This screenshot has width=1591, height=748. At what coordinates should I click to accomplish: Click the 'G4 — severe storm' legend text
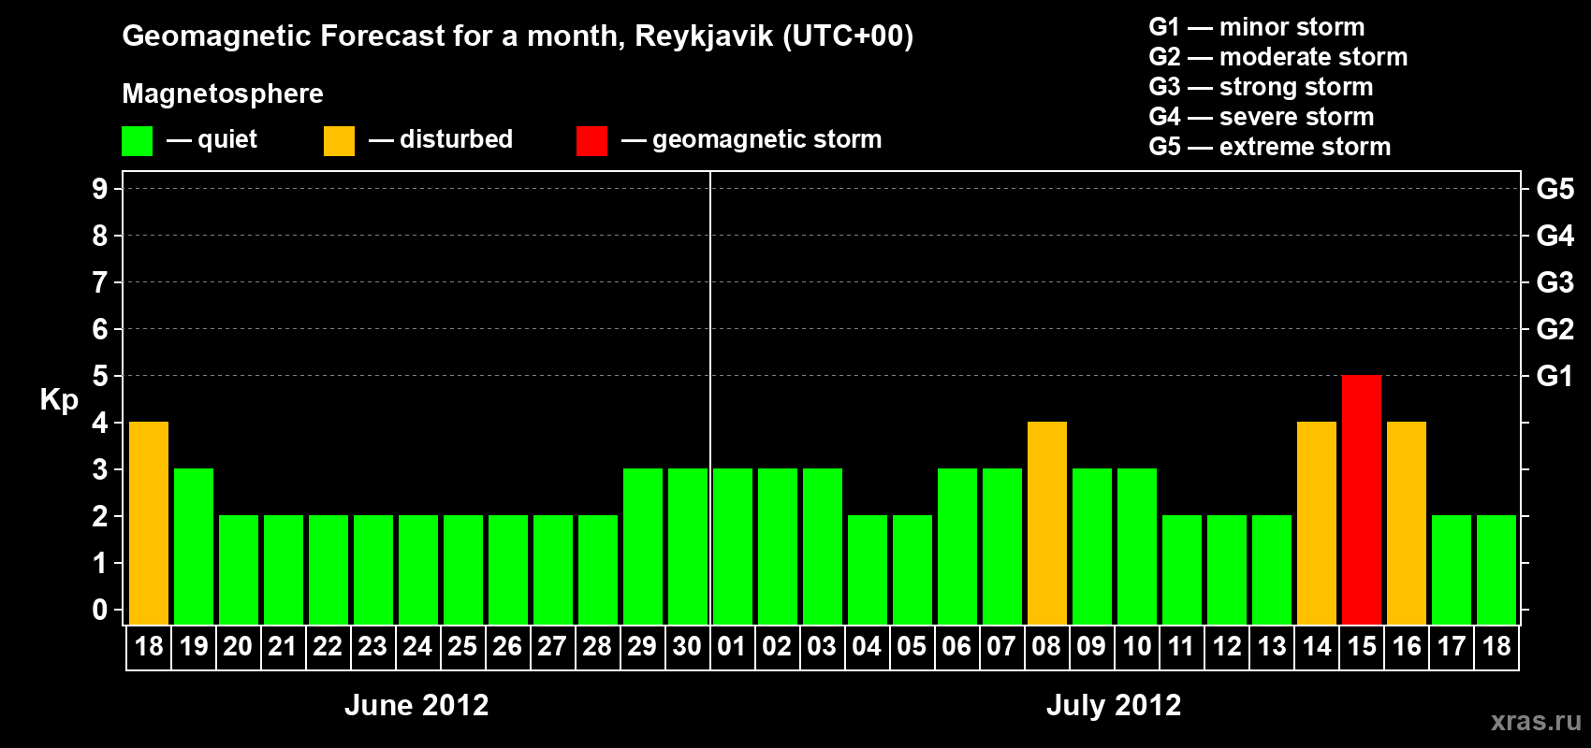point(1262,117)
